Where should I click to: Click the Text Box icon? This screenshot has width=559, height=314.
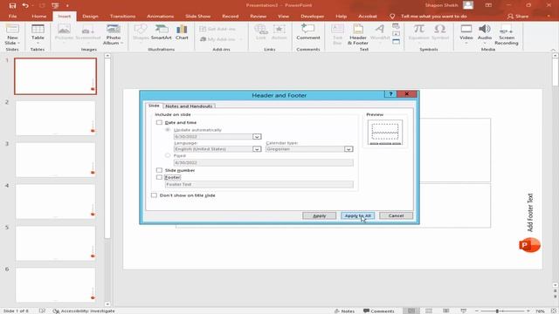337,34
